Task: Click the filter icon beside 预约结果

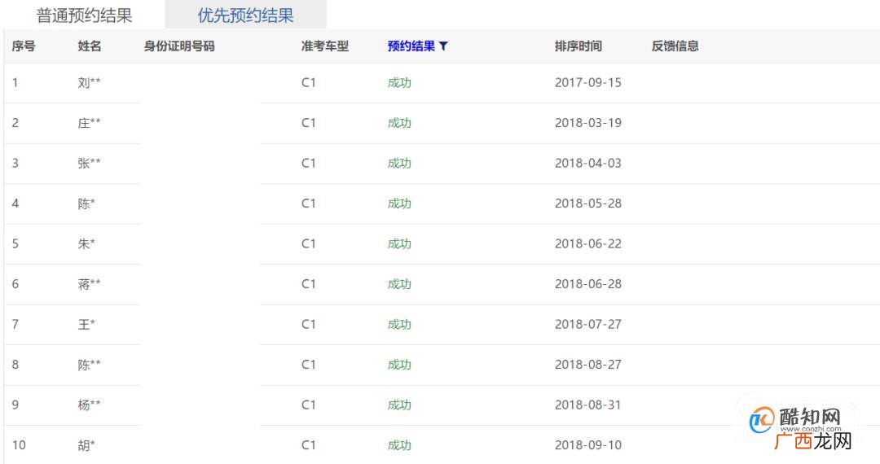Action: [x=443, y=46]
